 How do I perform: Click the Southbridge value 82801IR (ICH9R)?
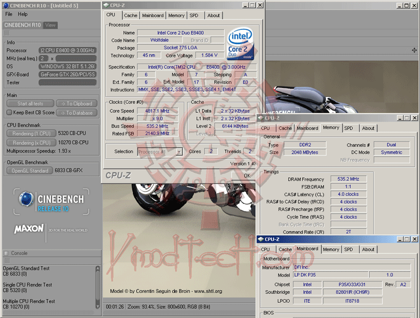click(352, 292)
